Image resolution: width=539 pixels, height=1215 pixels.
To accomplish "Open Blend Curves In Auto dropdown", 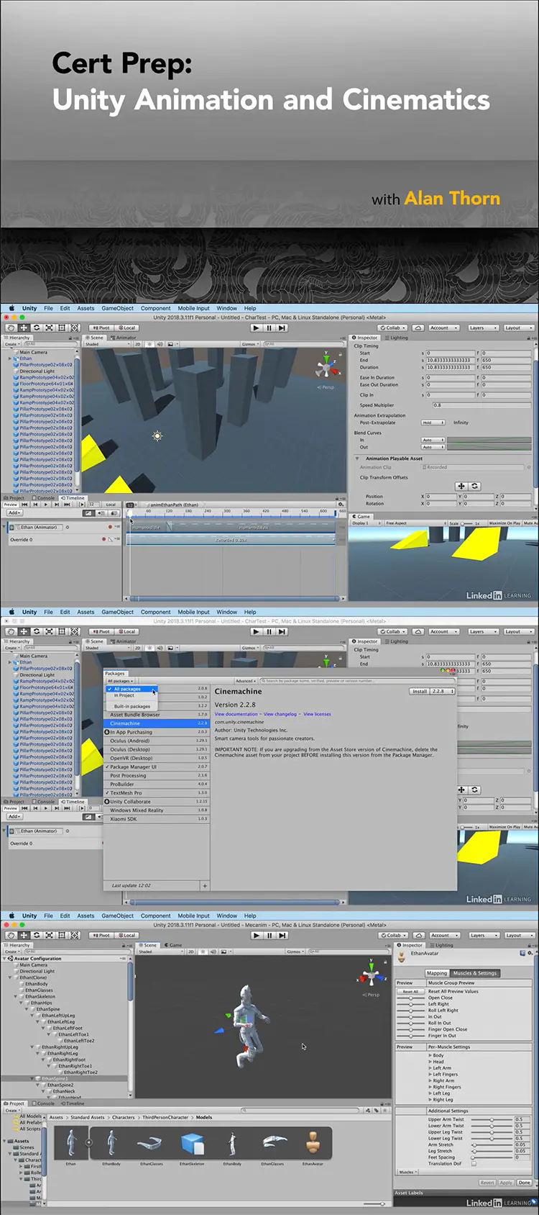I will coord(433,440).
